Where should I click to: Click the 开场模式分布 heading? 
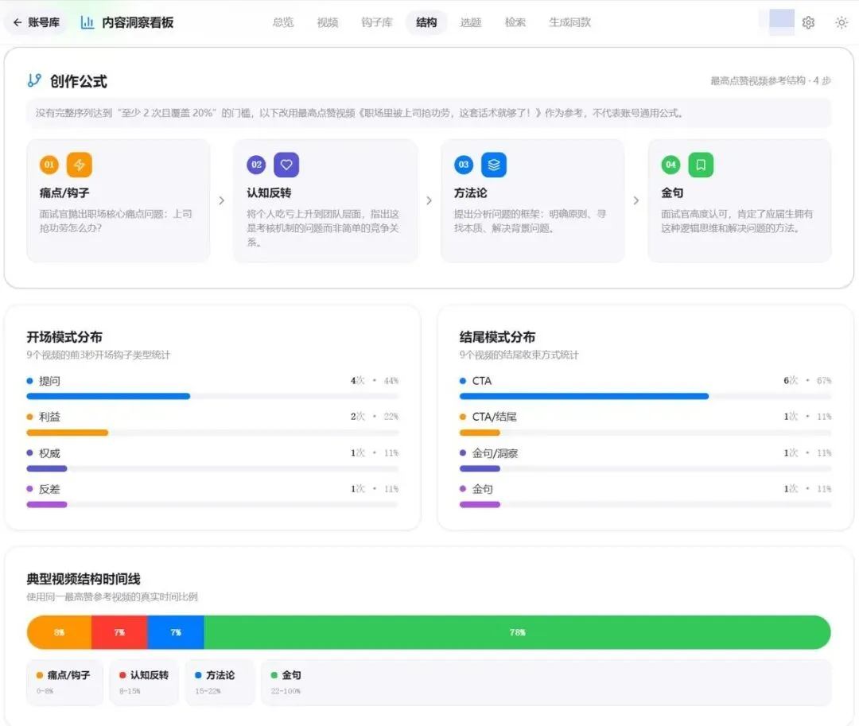click(64, 336)
